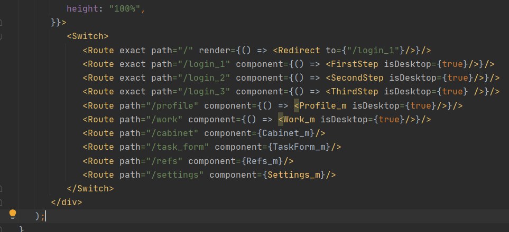Click the "/settings" path string
The image size is (509, 232).
point(175,175)
